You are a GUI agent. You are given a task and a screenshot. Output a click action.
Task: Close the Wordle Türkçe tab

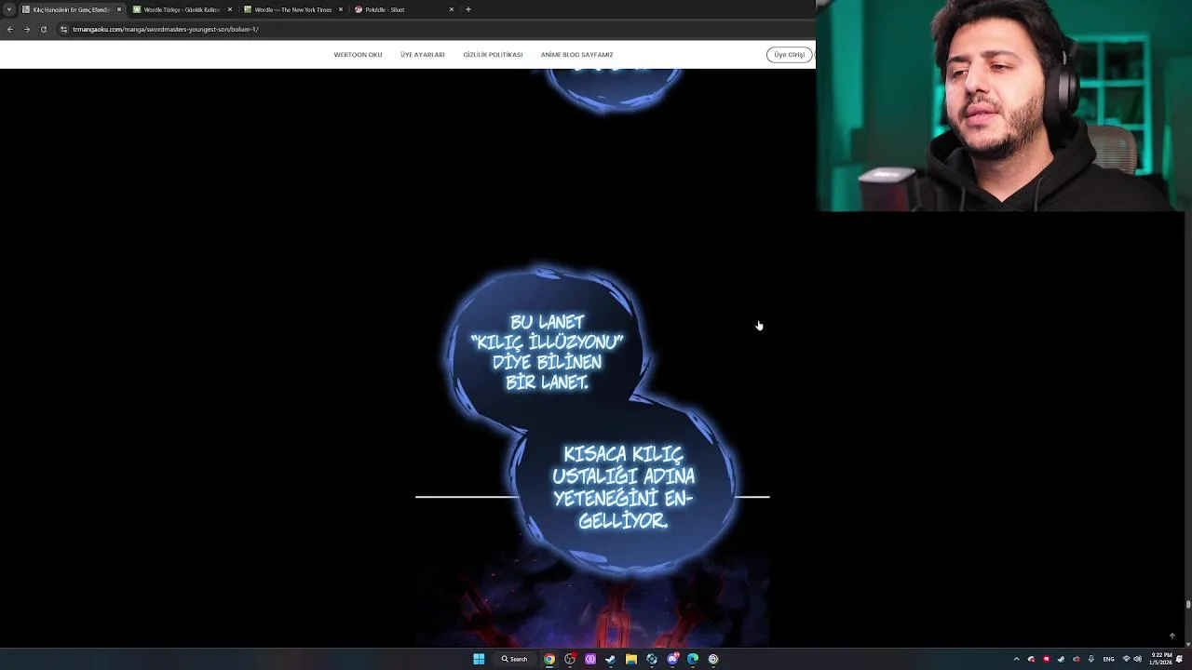[x=230, y=9]
